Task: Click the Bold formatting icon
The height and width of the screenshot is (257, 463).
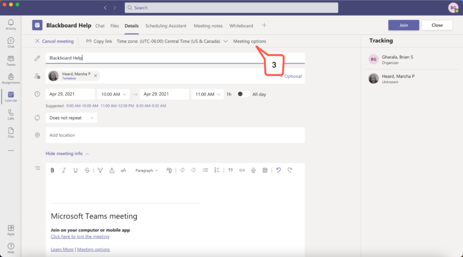Action: click(52, 170)
